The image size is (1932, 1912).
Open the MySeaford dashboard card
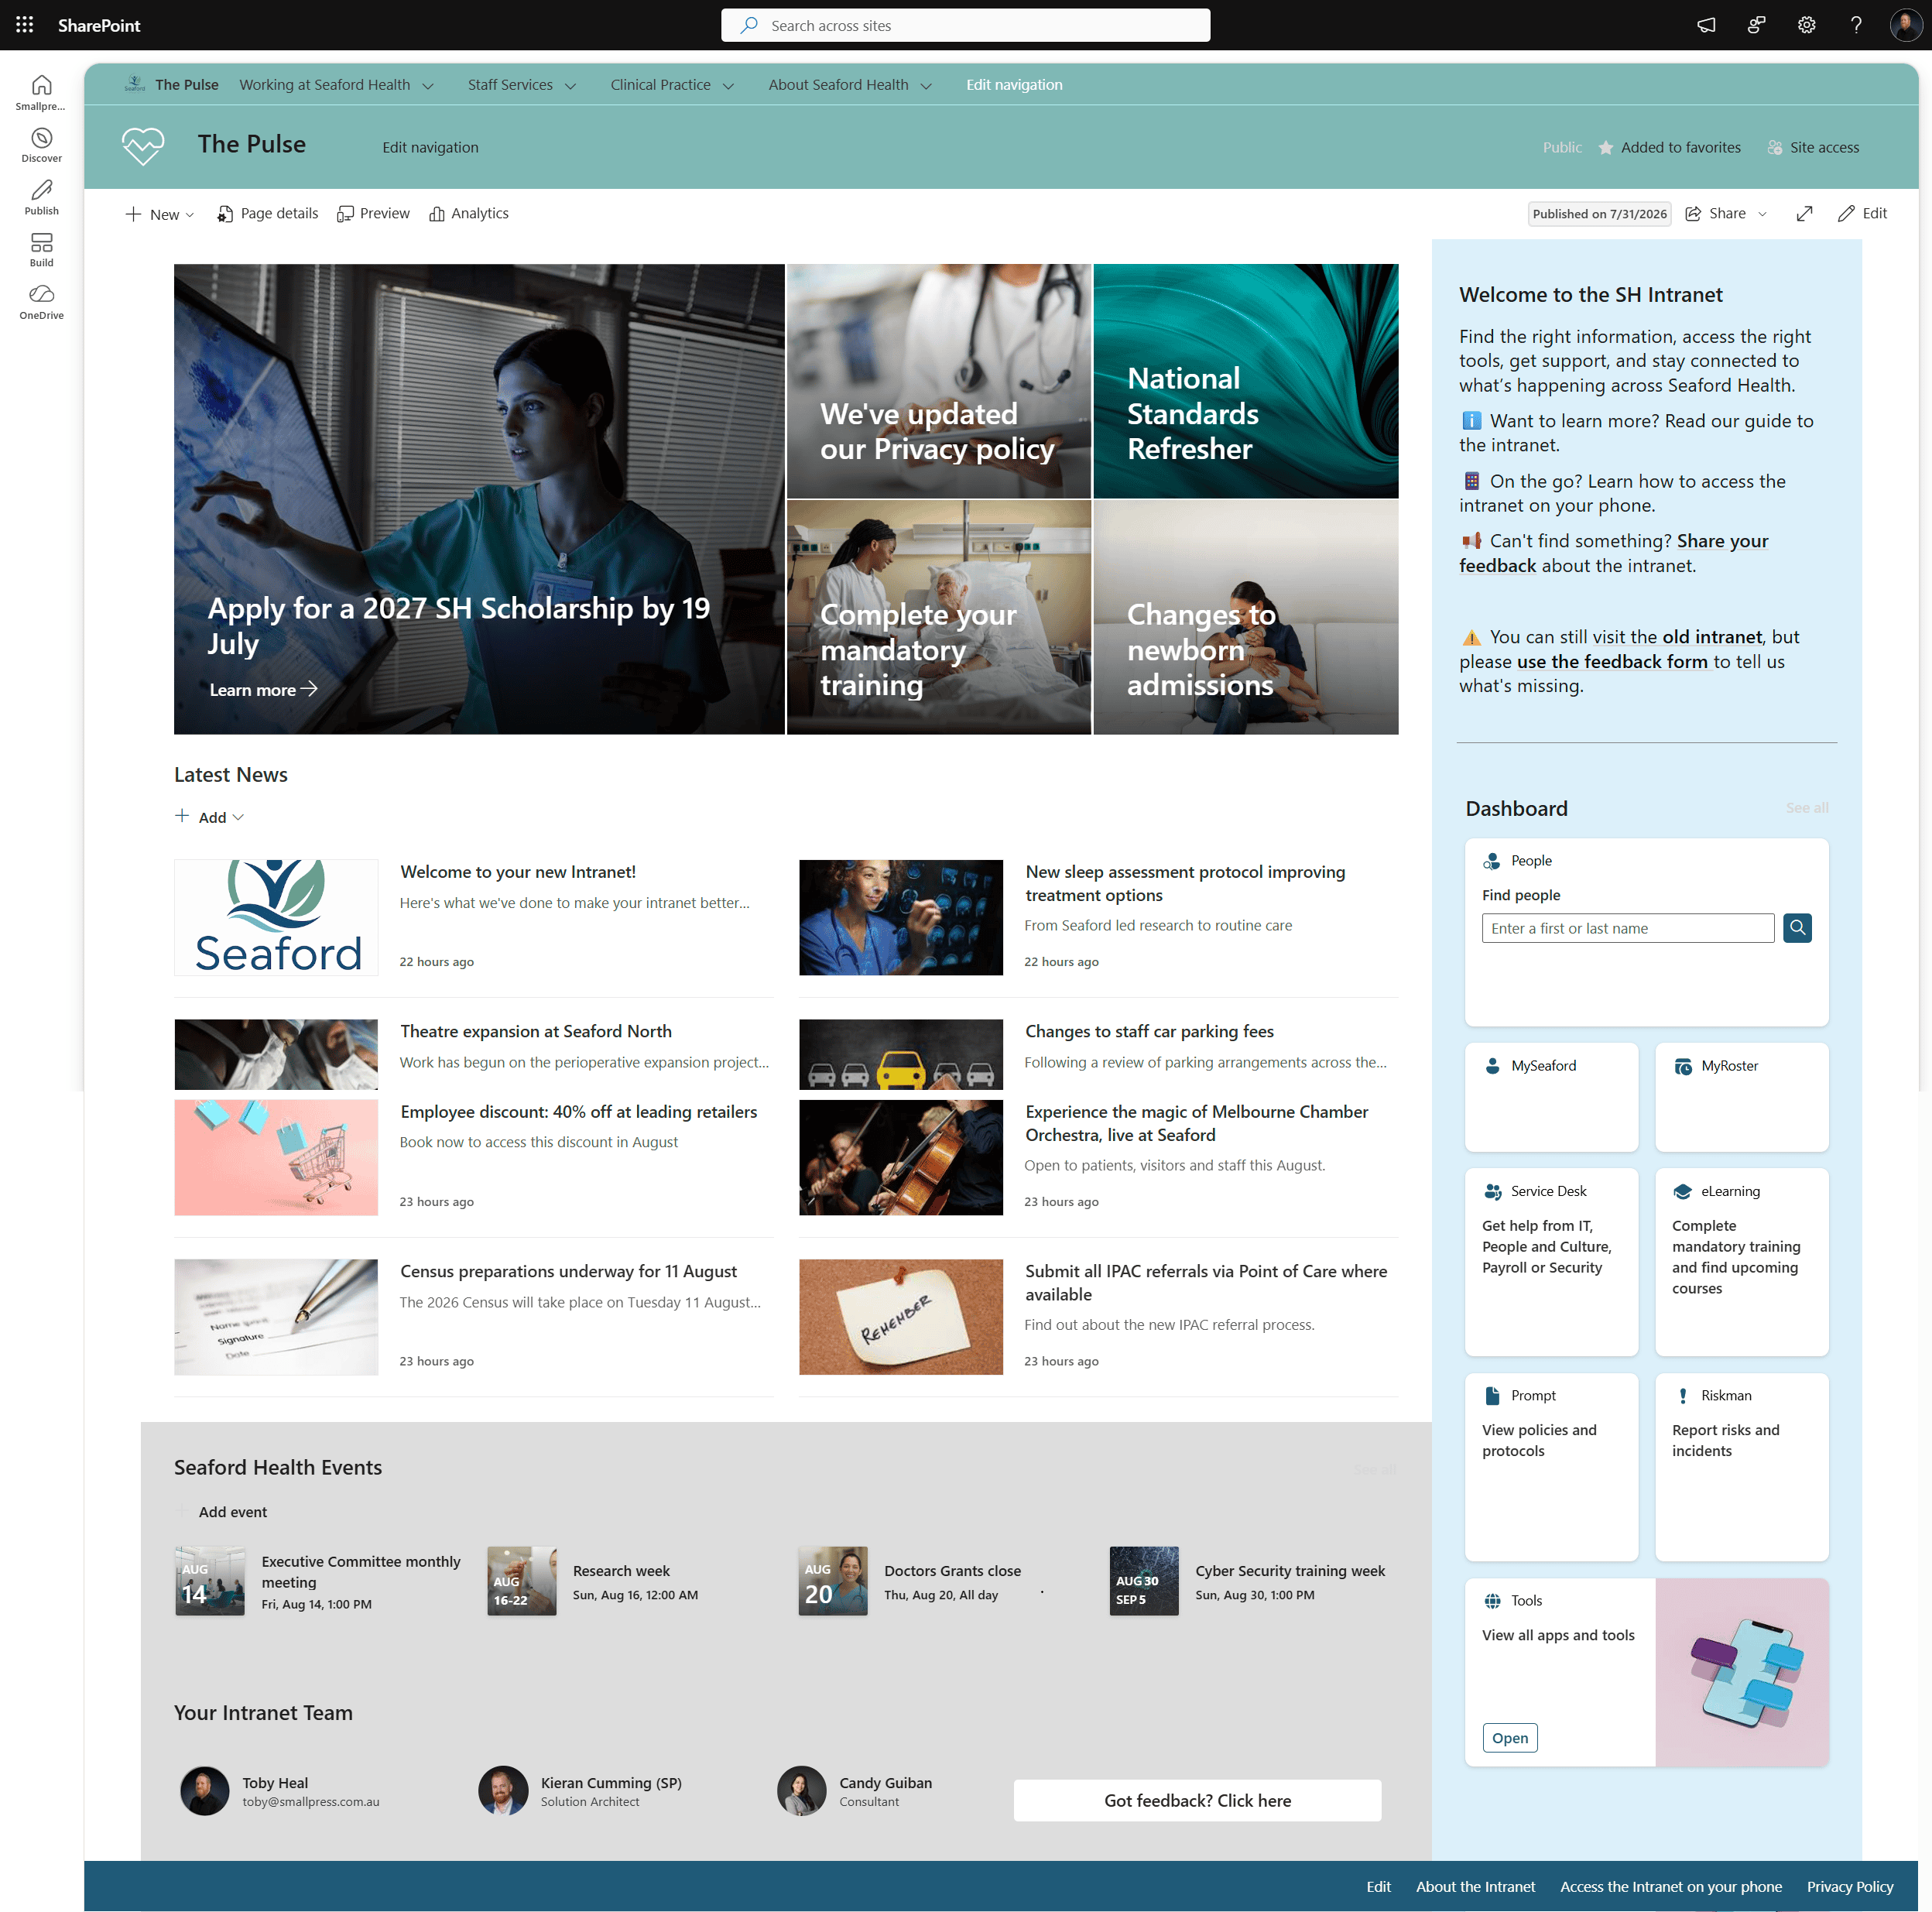1551,1097
